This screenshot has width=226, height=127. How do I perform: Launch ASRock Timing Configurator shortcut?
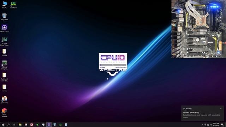(x=4, y=65)
